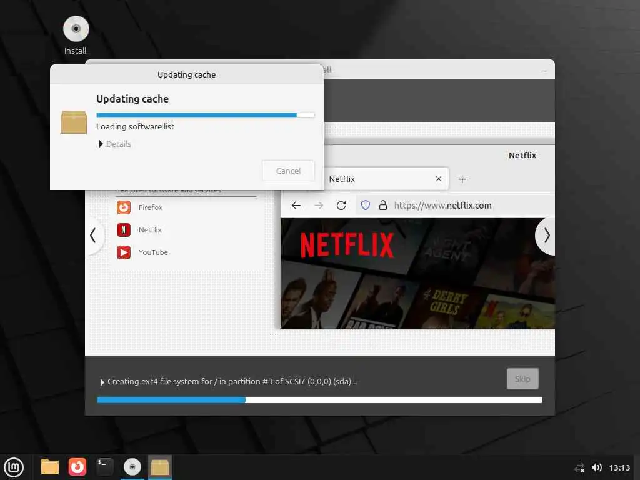Click the Skip button in the installer
The image size is (640, 480).
[522, 378]
